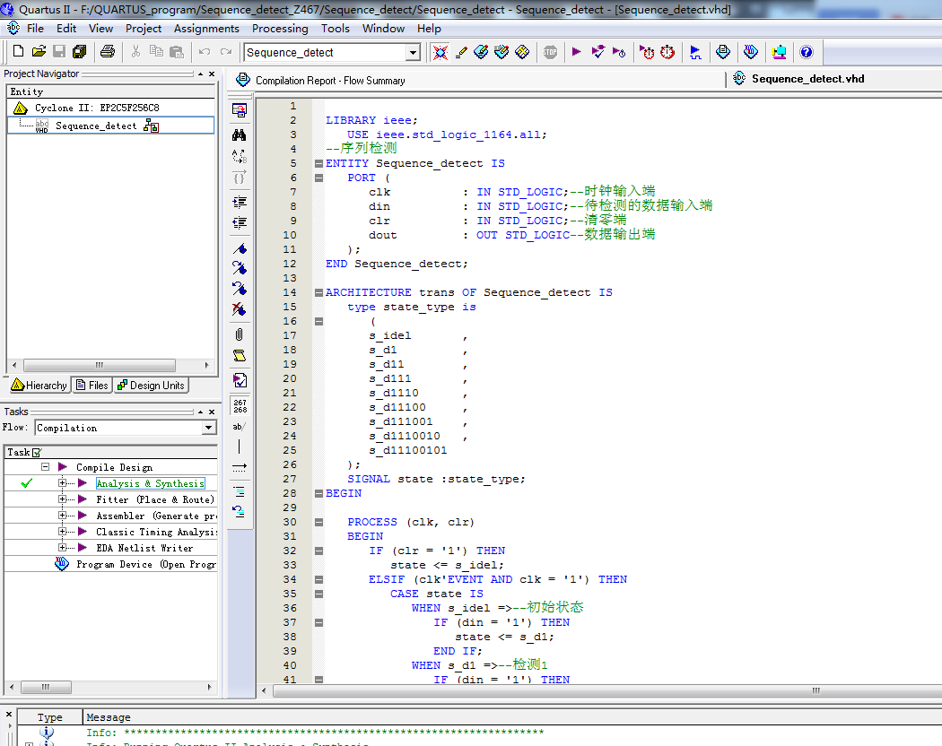Viewport: 942px width, 746px height.
Task: Click the Find binoculars icon in editor toolbar
Action: click(x=239, y=134)
